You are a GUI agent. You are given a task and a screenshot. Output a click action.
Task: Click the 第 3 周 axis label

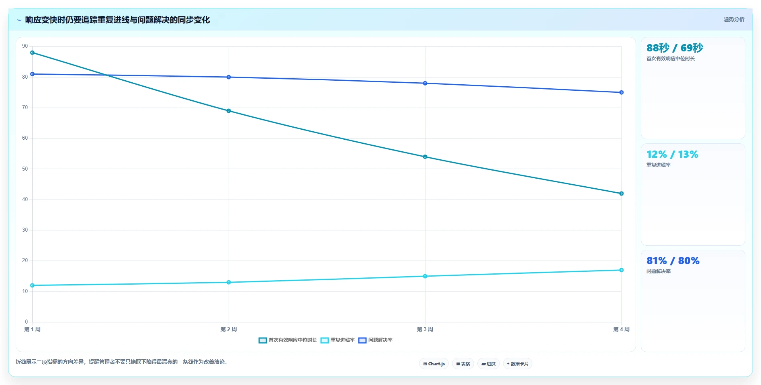pyautogui.click(x=425, y=329)
